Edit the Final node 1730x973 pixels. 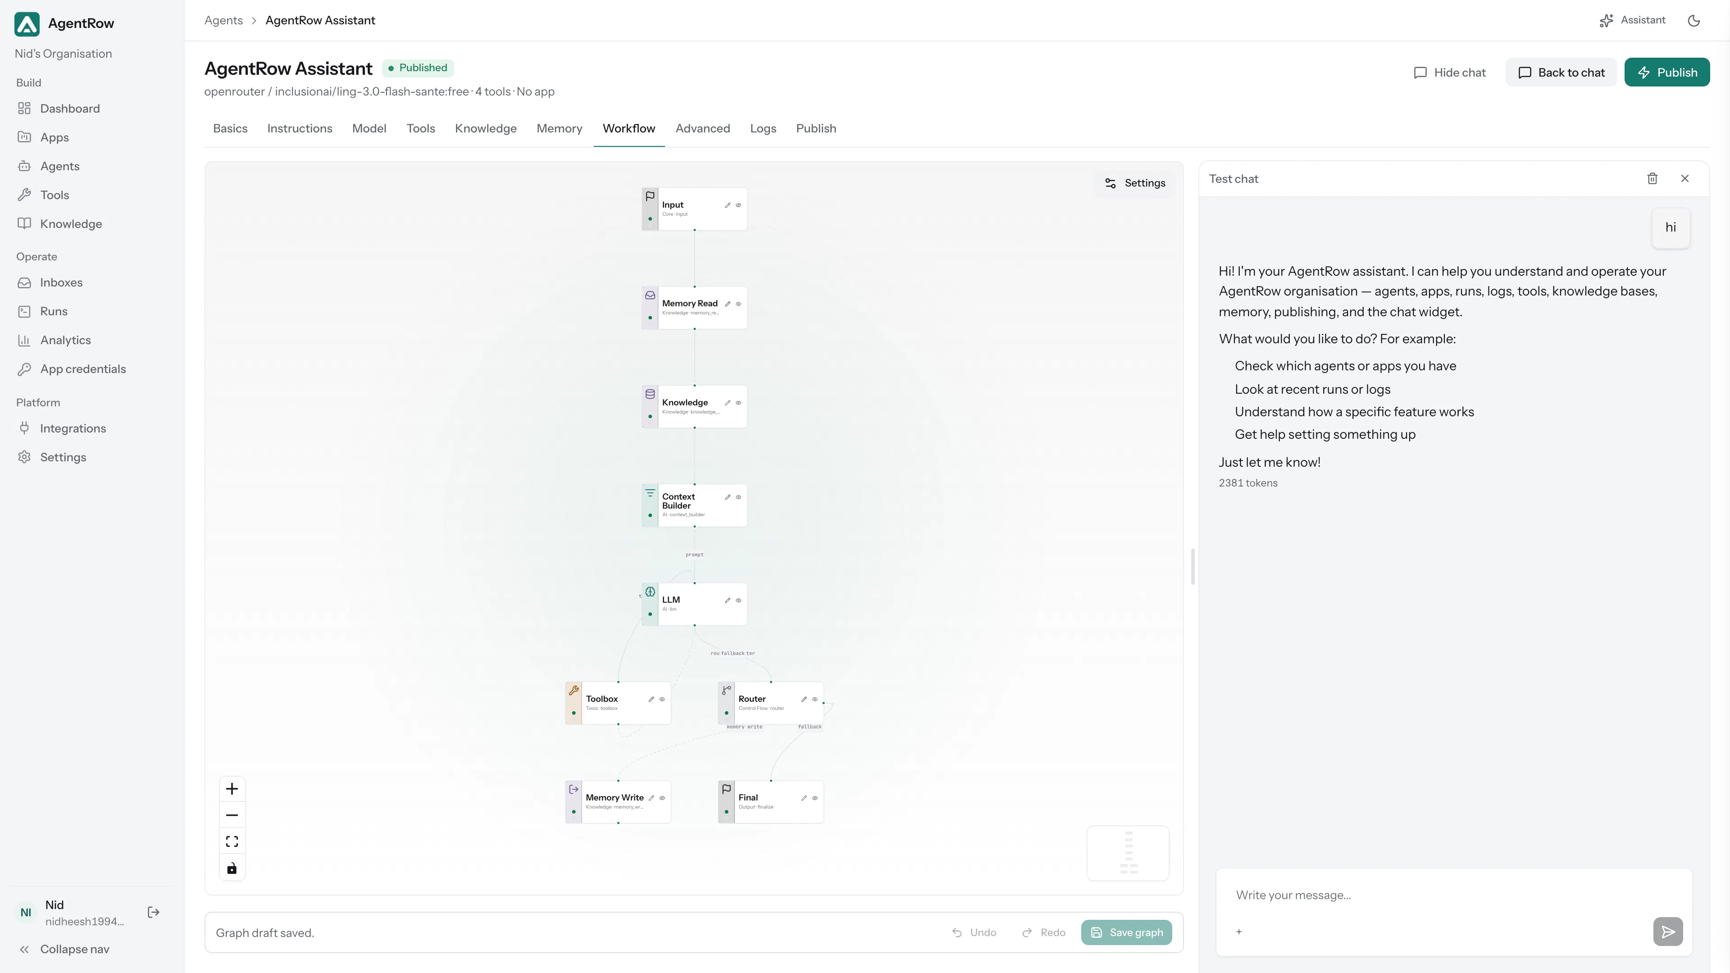pos(804,798)
